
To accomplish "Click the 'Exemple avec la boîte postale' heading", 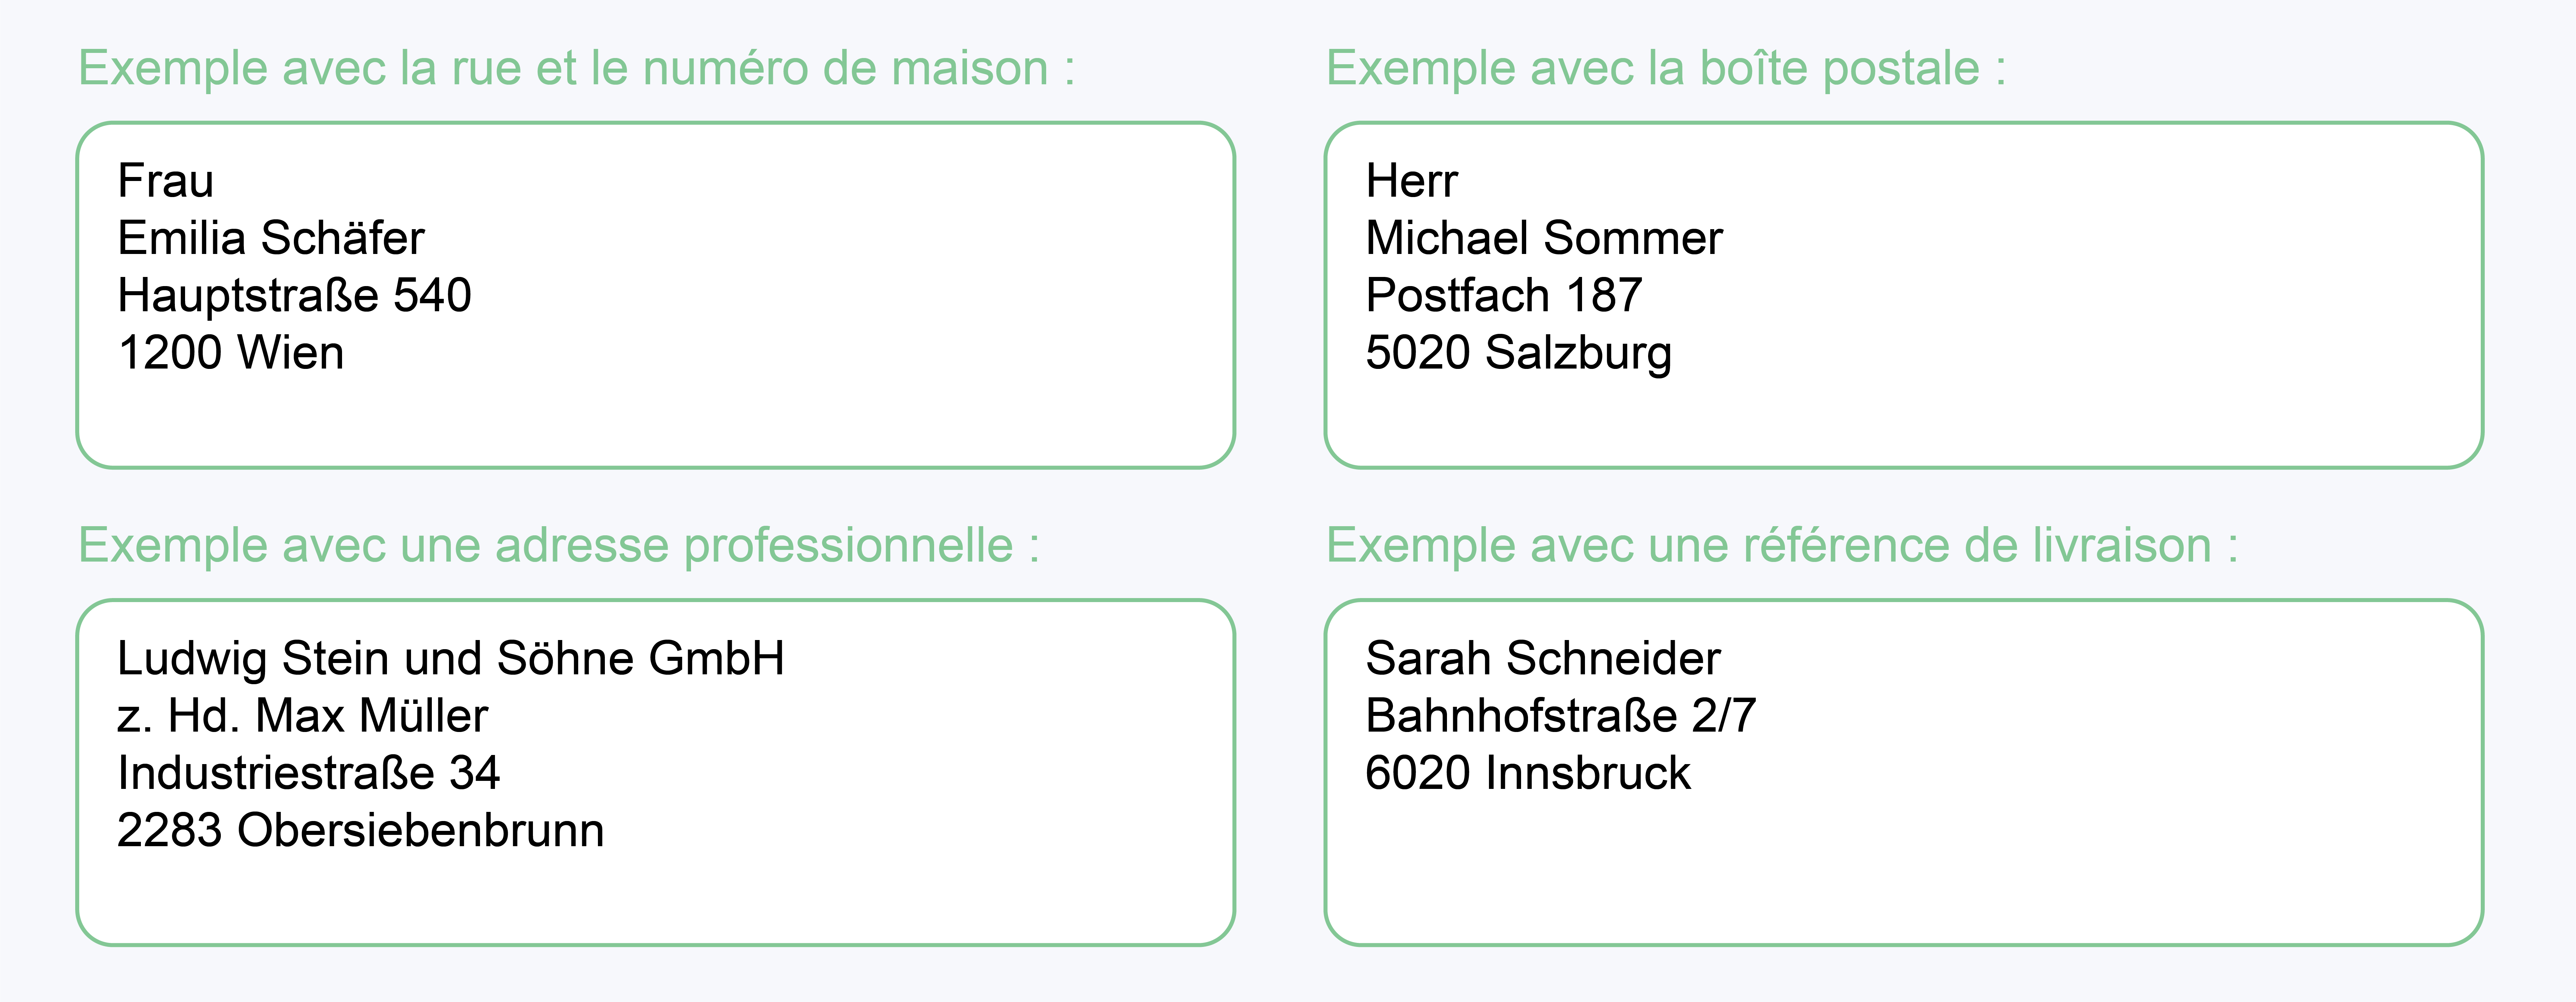I will [1665, 69].
